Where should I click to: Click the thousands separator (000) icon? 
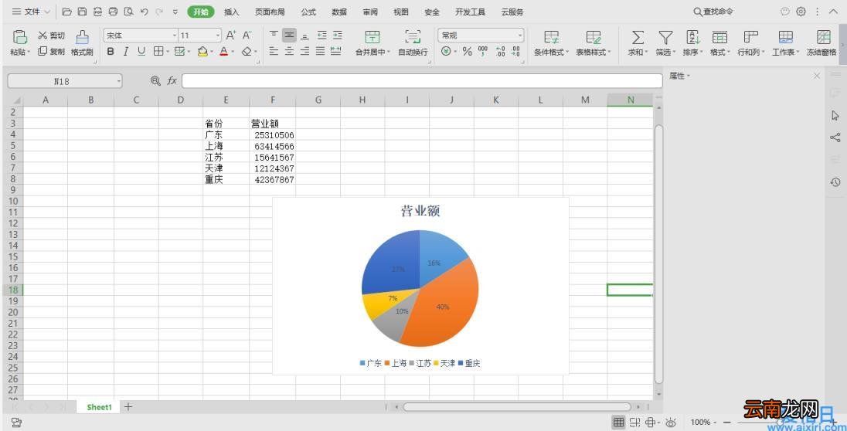pos(483,52)
